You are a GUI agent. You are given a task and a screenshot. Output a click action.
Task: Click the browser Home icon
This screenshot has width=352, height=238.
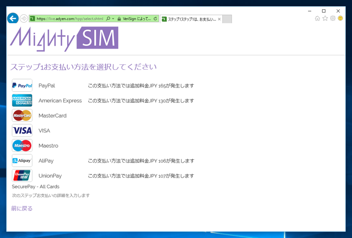[x=317, y=18]
